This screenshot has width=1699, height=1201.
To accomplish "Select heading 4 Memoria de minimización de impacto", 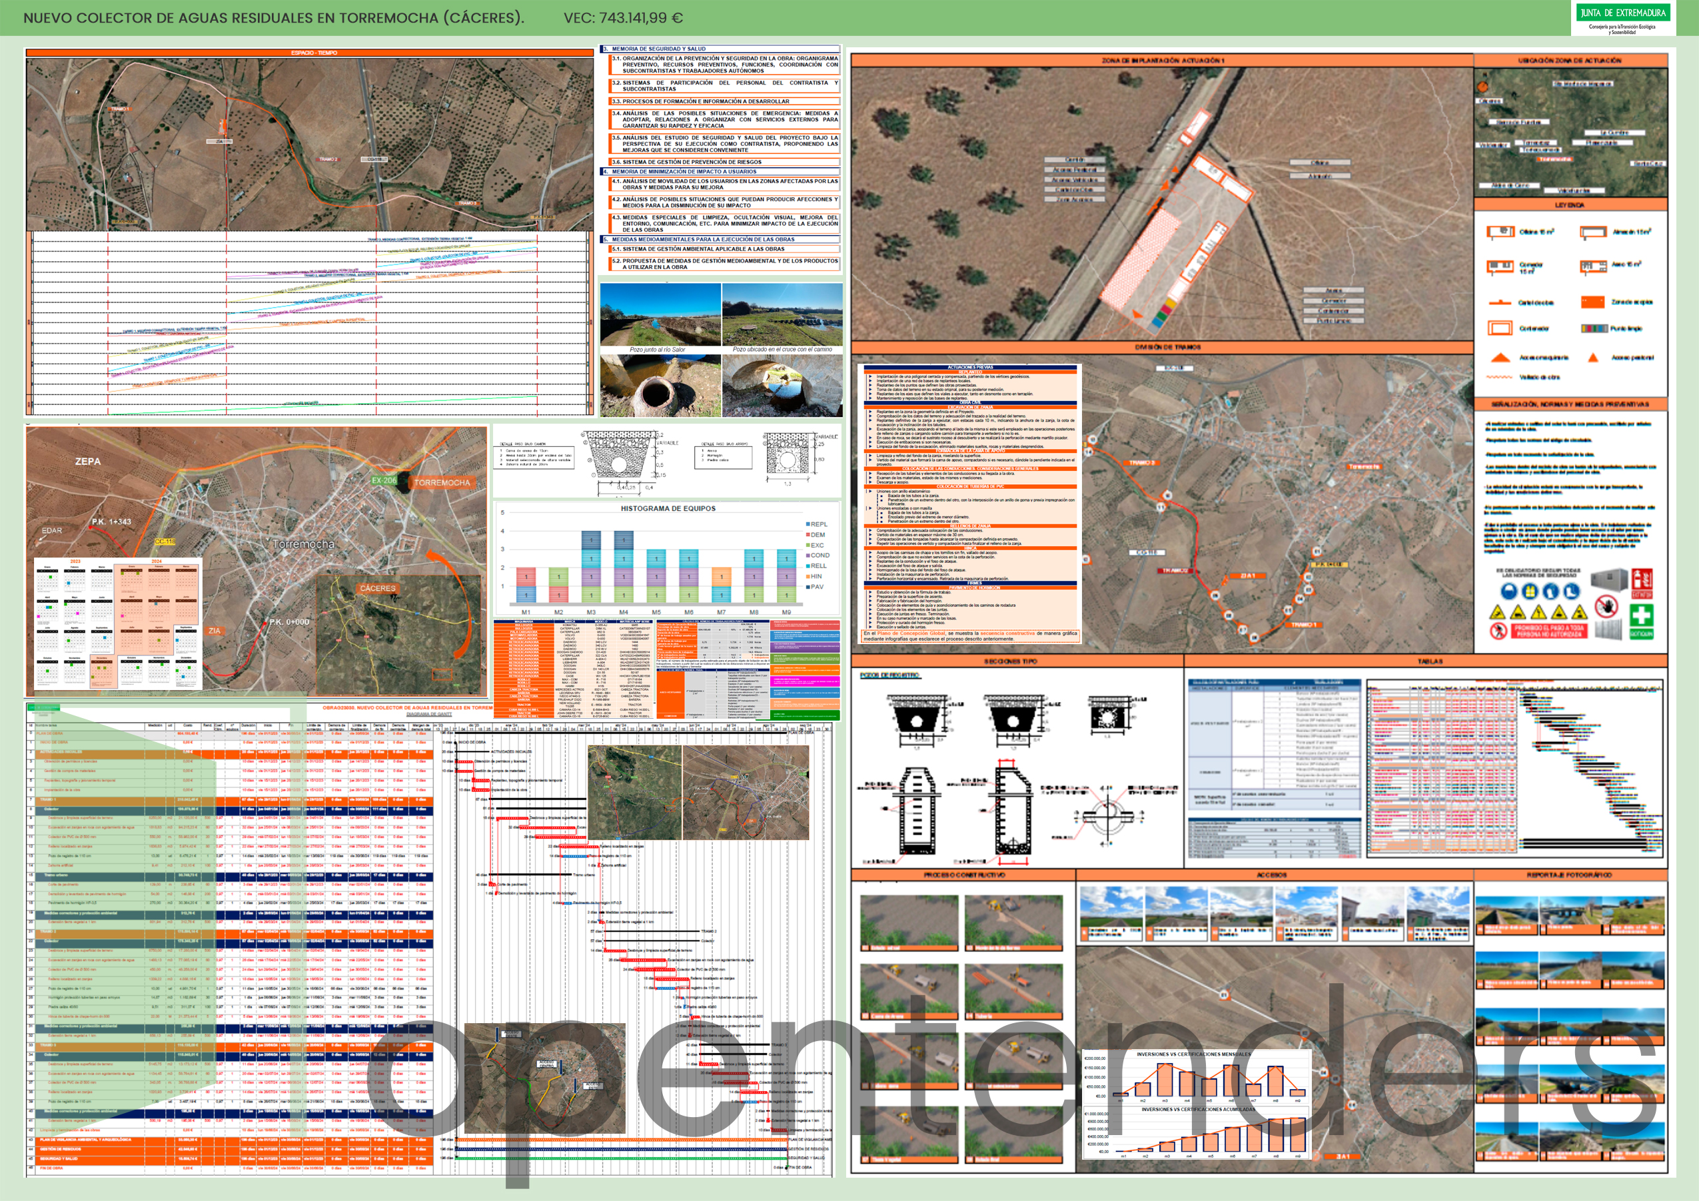I will tap(720, 171).
